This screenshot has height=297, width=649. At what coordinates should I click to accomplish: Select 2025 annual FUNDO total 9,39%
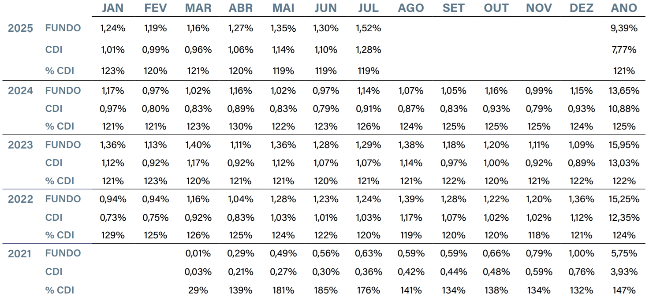coord(624,28)
